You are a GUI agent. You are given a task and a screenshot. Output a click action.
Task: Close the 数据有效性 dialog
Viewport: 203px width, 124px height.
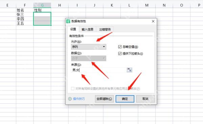tap(153, 21)
